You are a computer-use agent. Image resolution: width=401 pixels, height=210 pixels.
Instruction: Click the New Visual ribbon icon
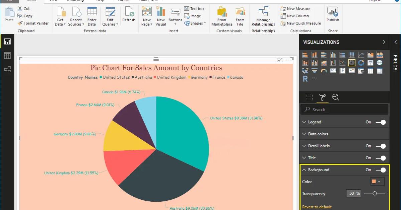(161, 14)
